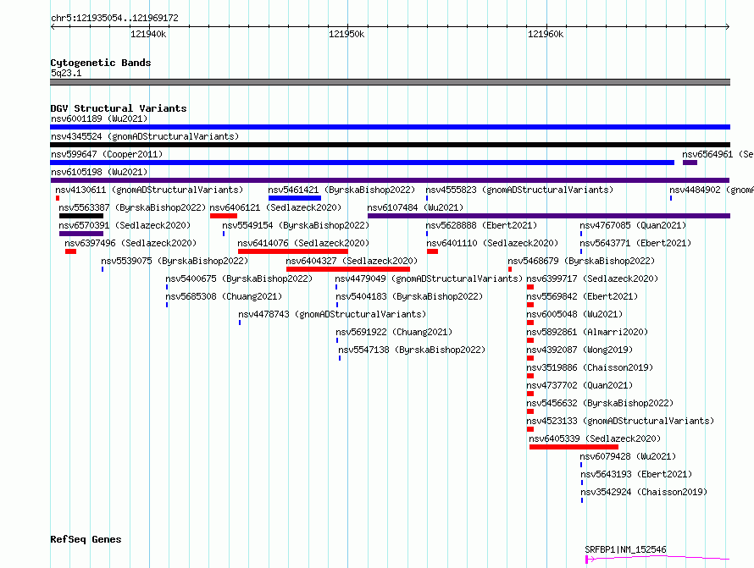The width and height of the screenshot is (754, 568).
Task: Open nsv4479049 (gnomADStructuralVariants) variant
Action: click(x=429, y=278)
